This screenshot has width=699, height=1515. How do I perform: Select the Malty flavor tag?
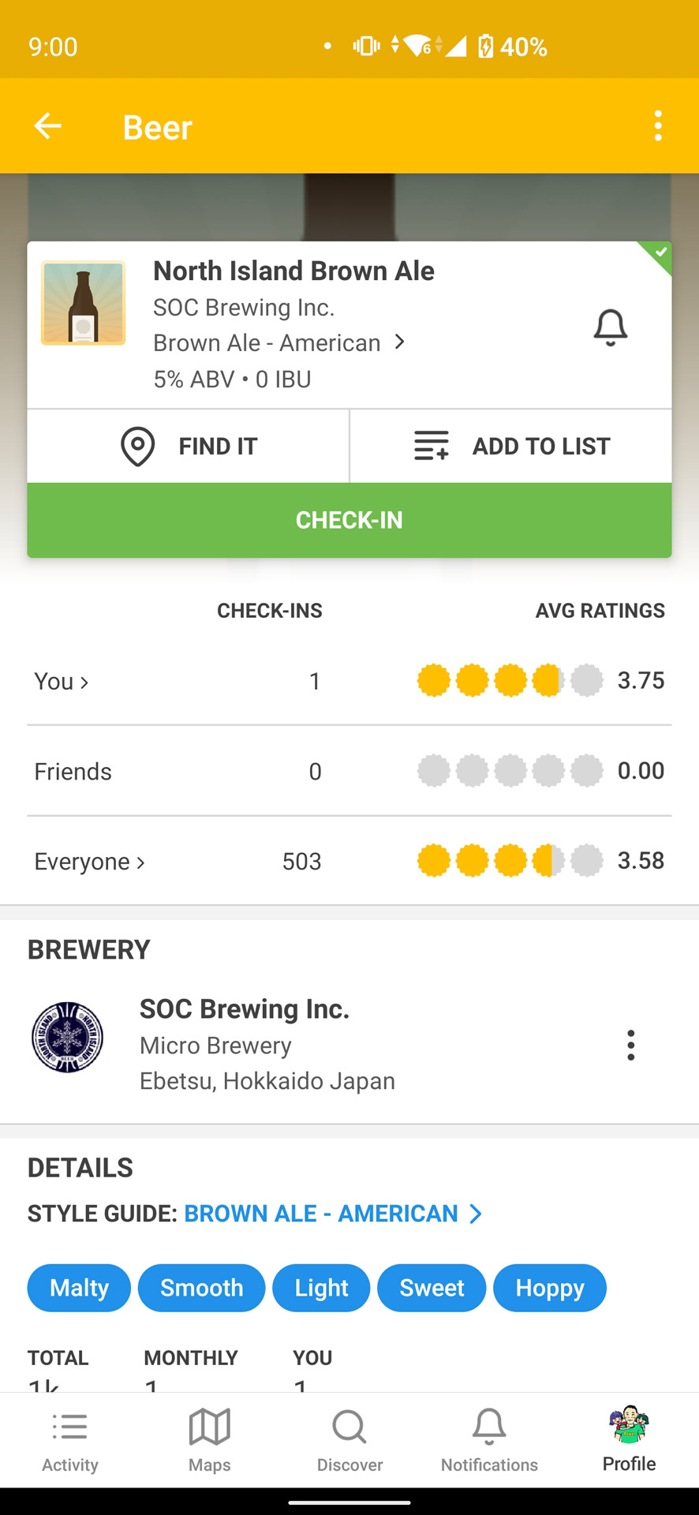pyautogui.click(x=79, y=1288)
